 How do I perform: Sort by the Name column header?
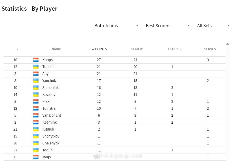[56, 49]
